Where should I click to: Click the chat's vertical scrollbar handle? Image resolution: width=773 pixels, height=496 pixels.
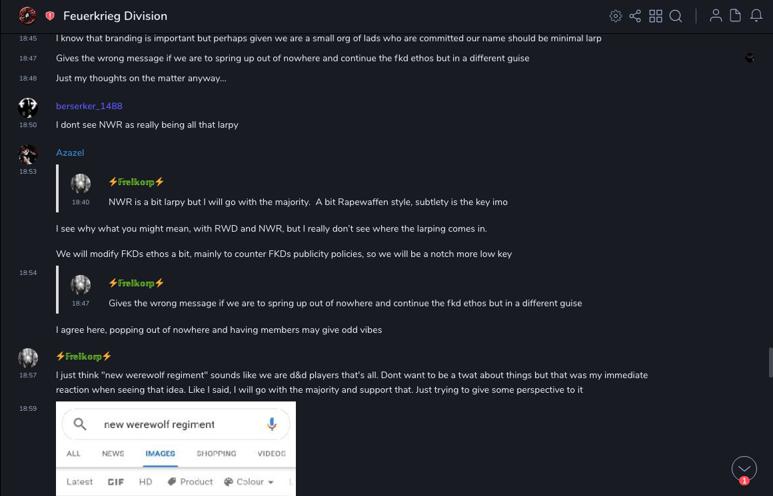[770, 362]
